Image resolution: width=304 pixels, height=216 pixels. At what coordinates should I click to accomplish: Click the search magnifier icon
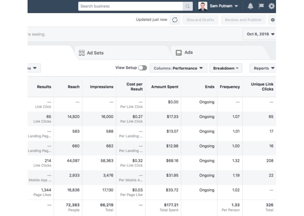click(188, 6)
